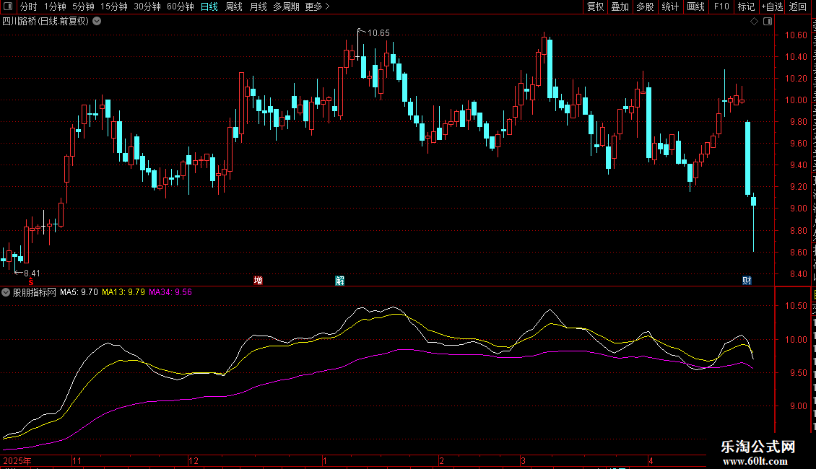This screenshot has width=816, height=469.
Task: Select the 5分钟 period tab
Action: pyautogui.click(x=83, y=6)
